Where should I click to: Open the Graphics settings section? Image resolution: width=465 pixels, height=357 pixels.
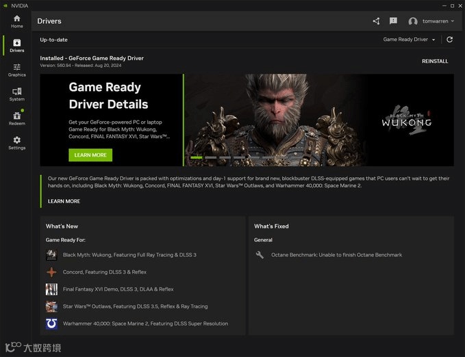coord(16,70)
